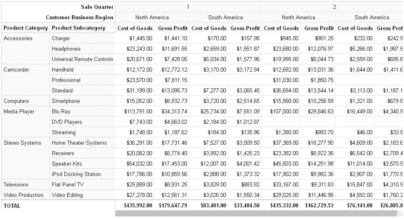Image resolution: width=404 pixels, height=219 pixels.
Task: Click the Charger subcategory cell
Action: [x=82, y=39]
